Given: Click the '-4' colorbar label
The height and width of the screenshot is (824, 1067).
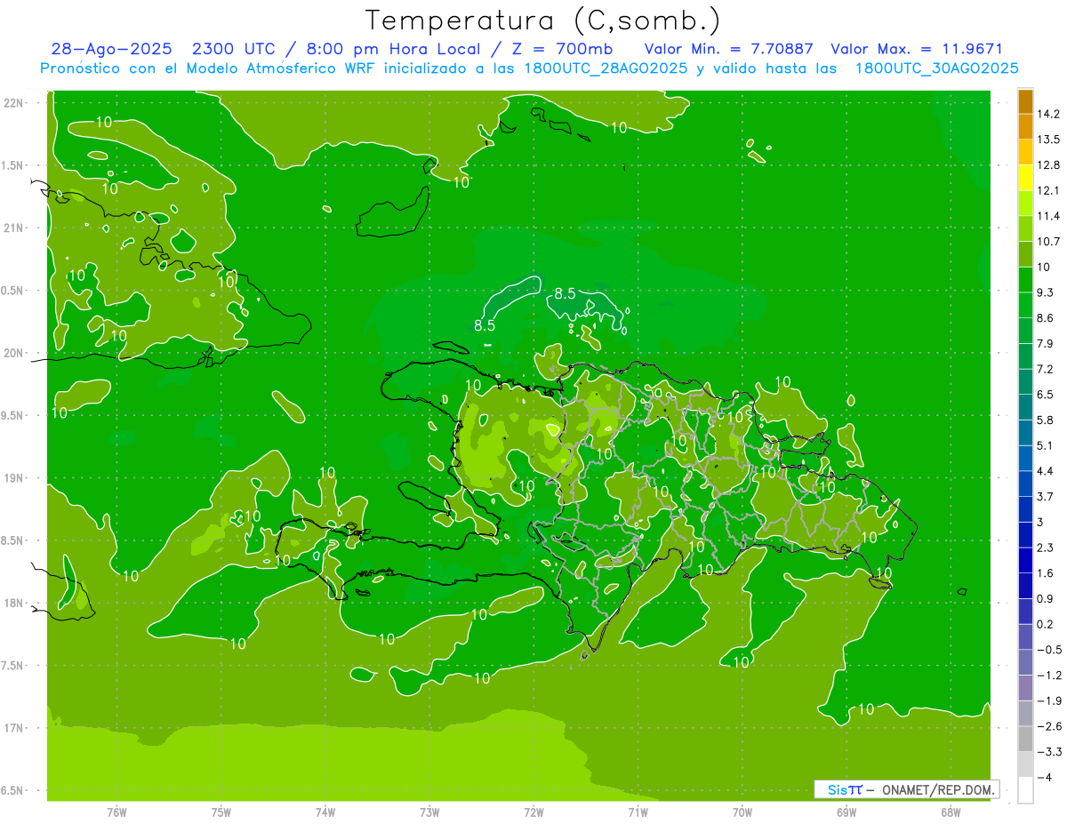Looking at the screenshot, I should (1044, 778).
